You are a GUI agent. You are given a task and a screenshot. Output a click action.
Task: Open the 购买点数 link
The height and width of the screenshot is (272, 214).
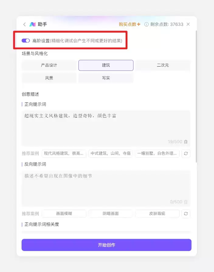point(129,24)
